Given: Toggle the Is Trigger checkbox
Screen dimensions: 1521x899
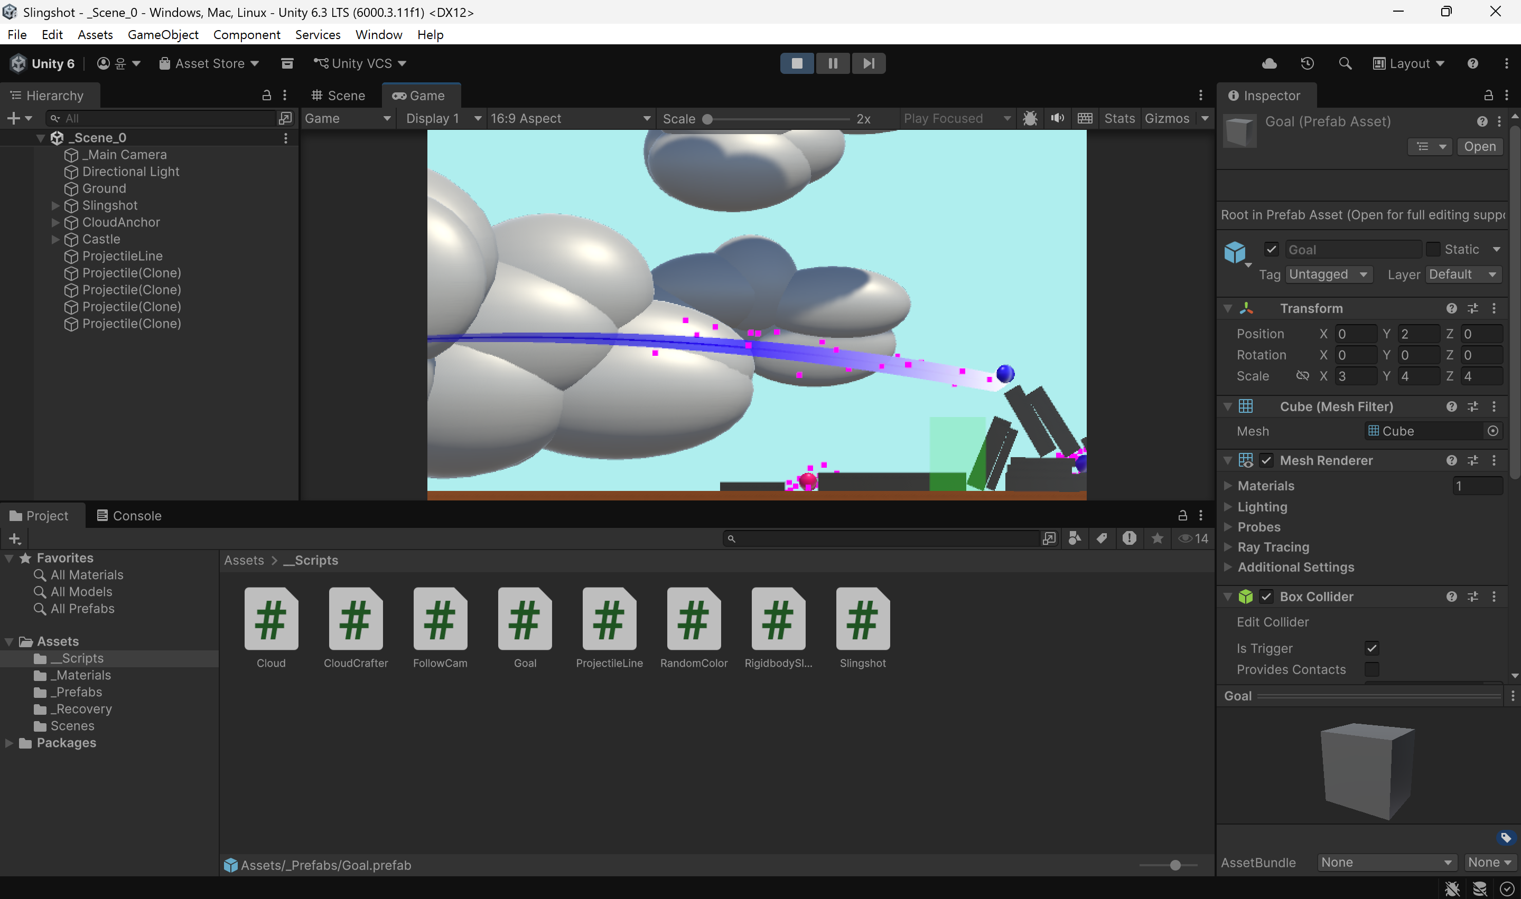Looking at the screenshot, I should coord(1372,648).
